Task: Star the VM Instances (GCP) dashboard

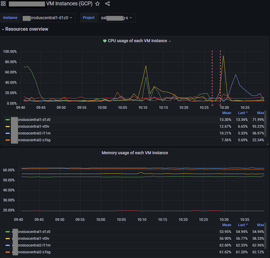Action: 97,4
